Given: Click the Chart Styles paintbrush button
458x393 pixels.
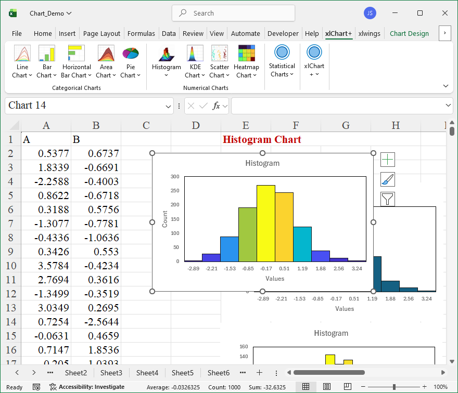Looking at the screenshot, I should point(388,179).
